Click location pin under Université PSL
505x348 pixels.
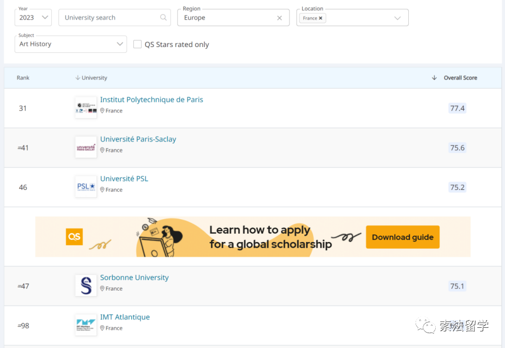point(102,190)
